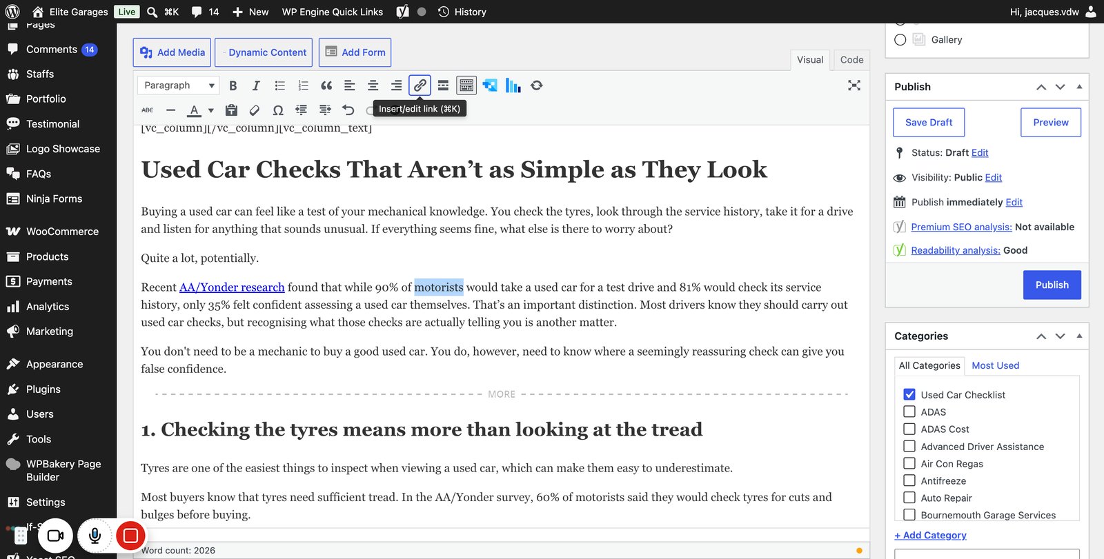The height and width of the screenshot is (559, 1104).
Task: Align text left
Action: (350, 85)
